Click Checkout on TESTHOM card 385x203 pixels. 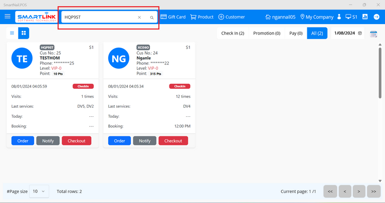[77, 141]
